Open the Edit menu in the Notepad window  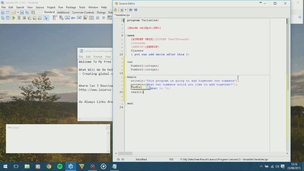pos(88,57)
